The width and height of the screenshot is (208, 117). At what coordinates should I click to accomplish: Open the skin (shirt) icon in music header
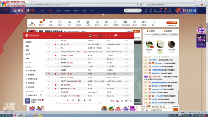click(x=106, y=36)
